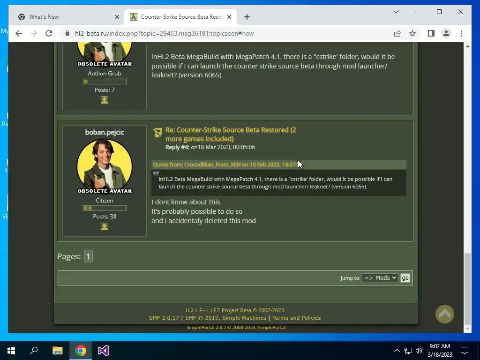Open the Jump to Mods dropdown
This screenshot has width=480, height=360.
[380, 277]
